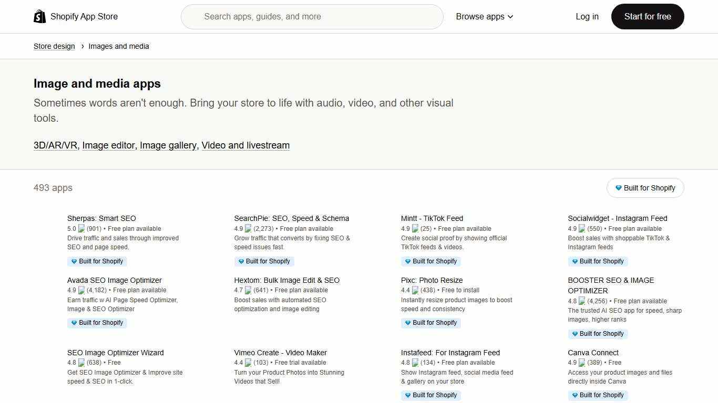Toggle the Built for Shopify badge on Instafeed
Image resolution: width=718 pixels, height=403 pixels.
[x=431, y=395]
